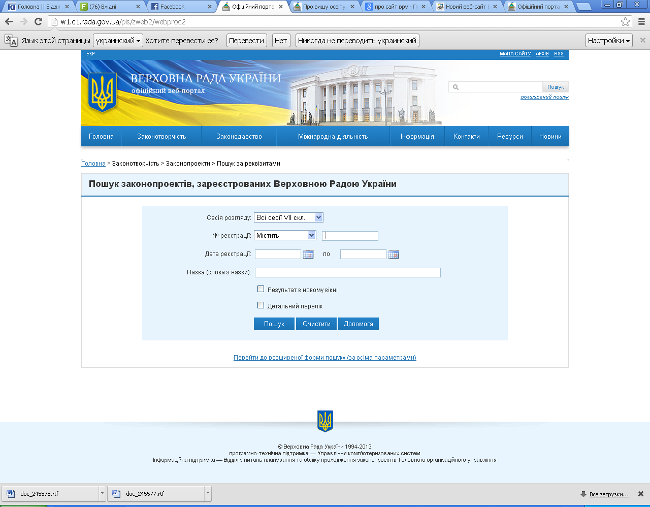
Task: Open the 'Сесія розгляду' dropdown
Action: pos(288,217)
